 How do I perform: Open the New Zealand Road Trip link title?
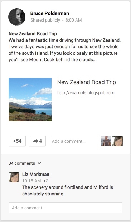click(87, 82)
